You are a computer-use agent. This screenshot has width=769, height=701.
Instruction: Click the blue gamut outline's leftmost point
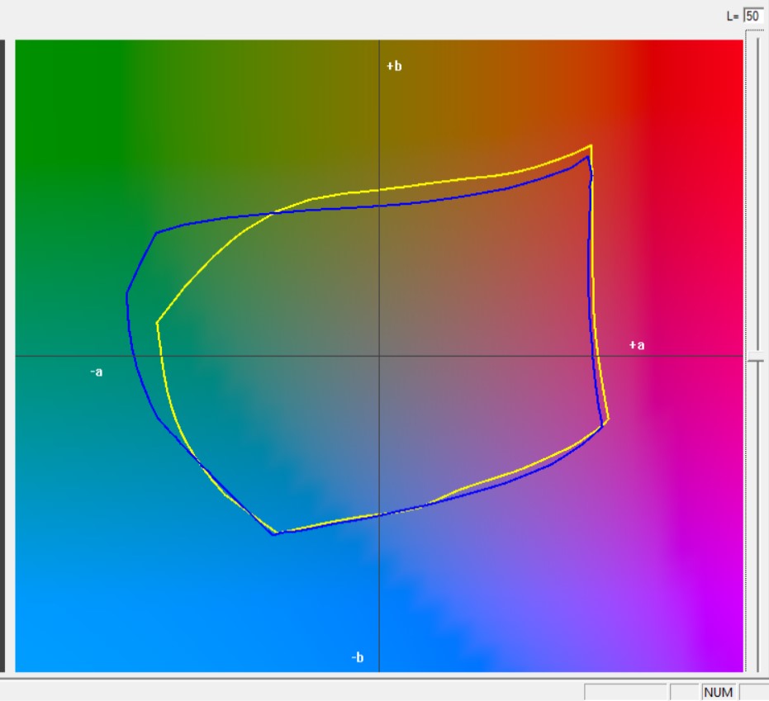127,293
